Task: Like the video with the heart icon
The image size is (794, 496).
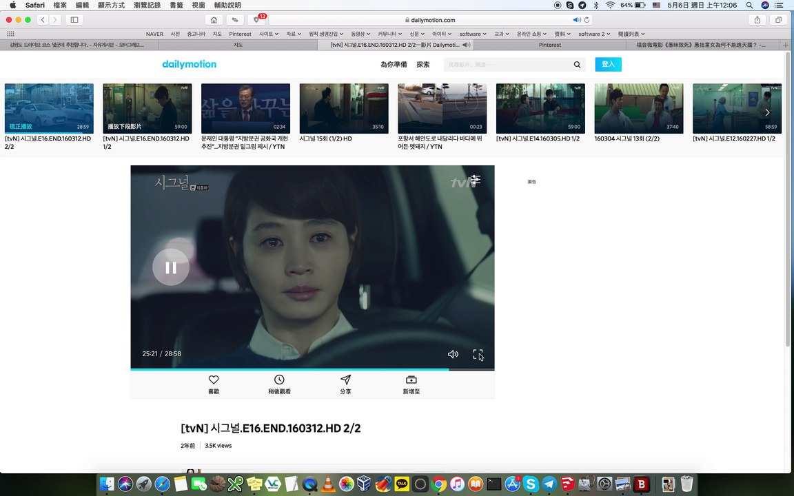Action: (x=214, y=380)
